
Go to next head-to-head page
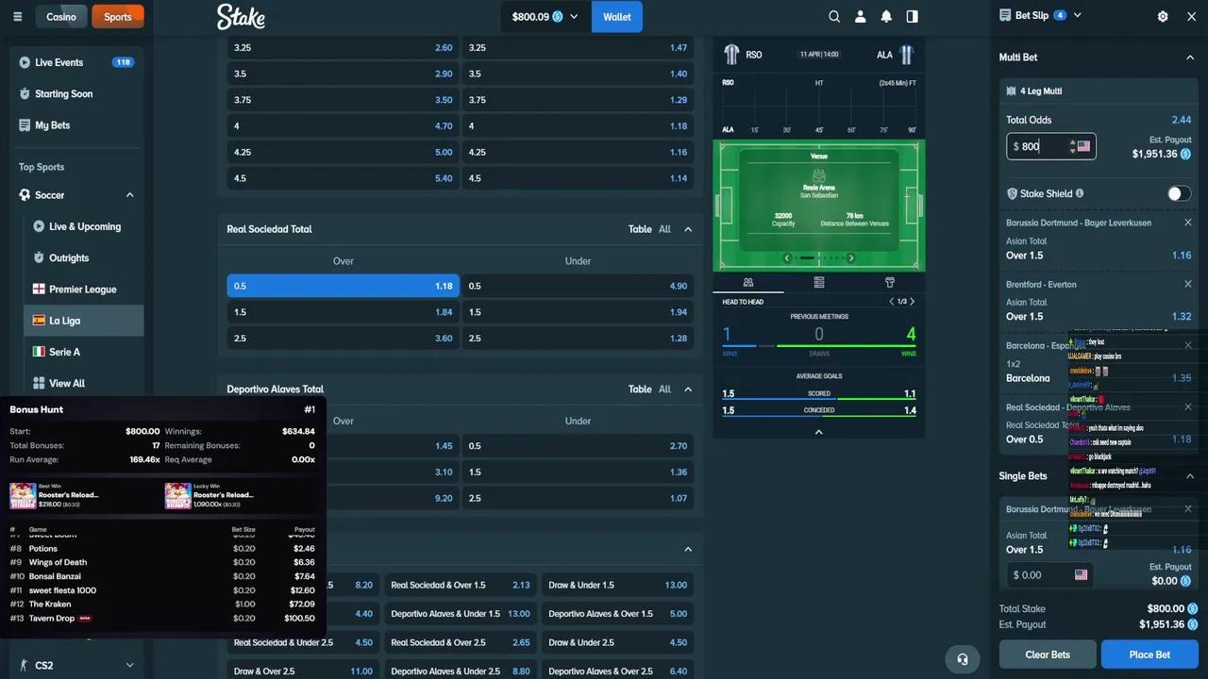coord(912,302)
